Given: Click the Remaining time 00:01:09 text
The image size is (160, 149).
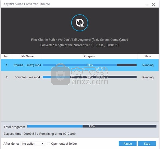Looking at the screenshot, I should pos(58,134).
